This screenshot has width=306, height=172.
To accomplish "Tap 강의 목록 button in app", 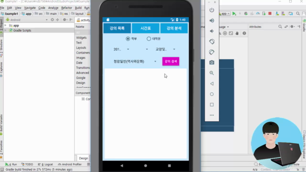I will click(117, 28).
